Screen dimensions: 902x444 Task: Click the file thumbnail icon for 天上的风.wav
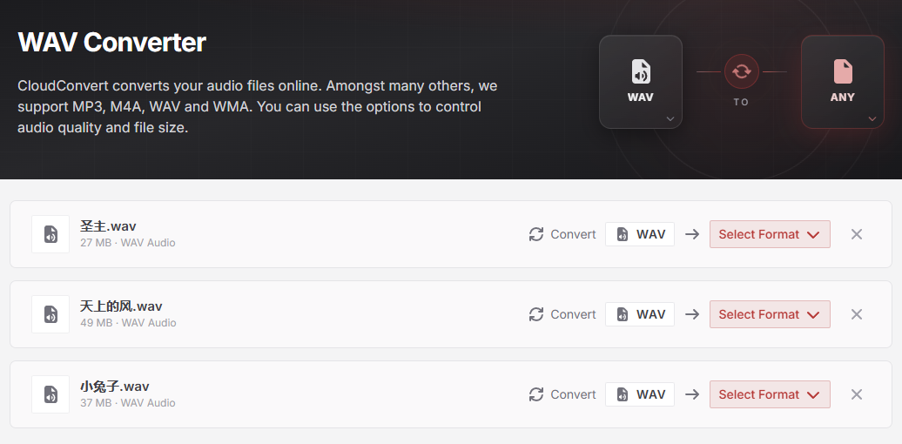pyautogui.click(x=50, y=314)
